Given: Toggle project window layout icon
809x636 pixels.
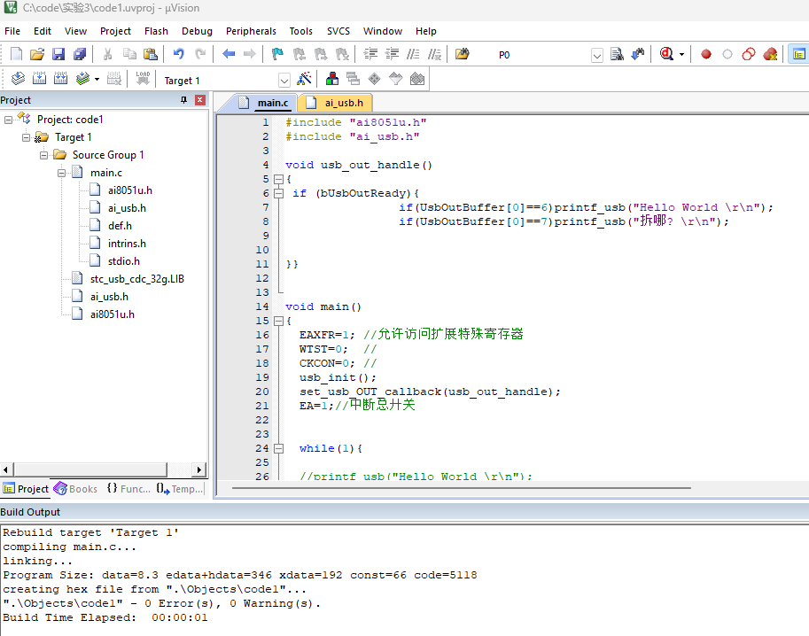Looking at the screenshot, I should [798, 54].
